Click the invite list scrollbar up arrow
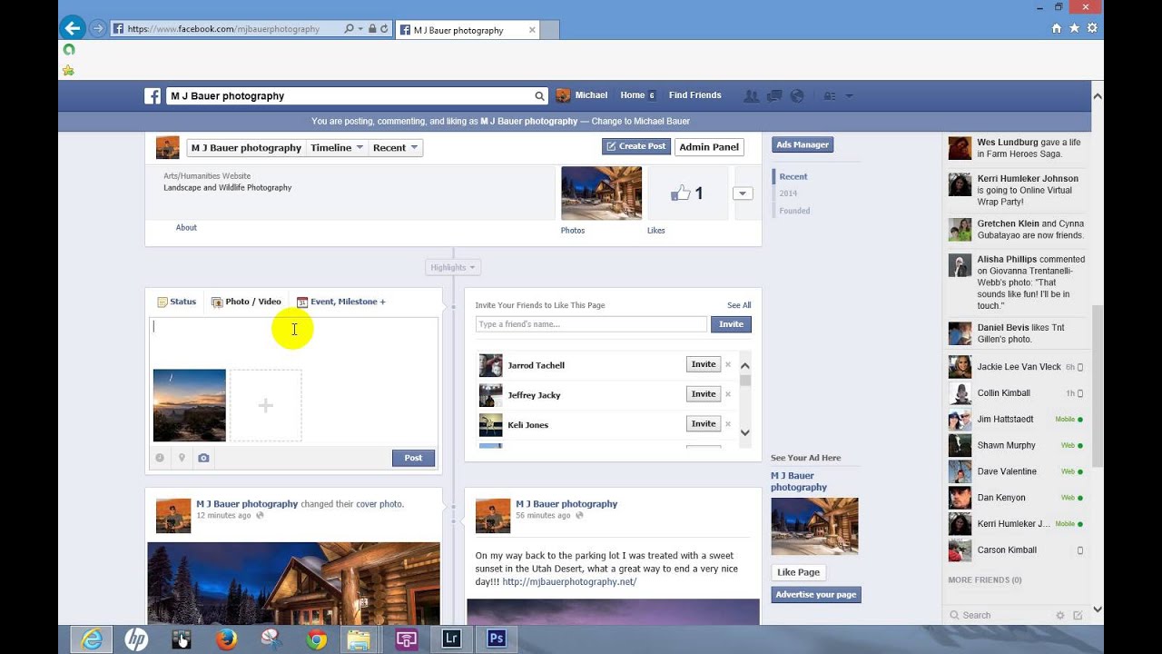This screenshot has height=654, width=1162. coord(745,365)
